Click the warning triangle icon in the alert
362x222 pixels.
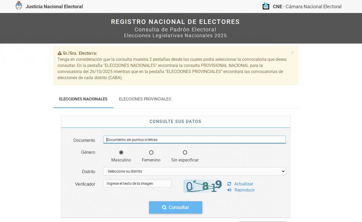[x=60, y=53]
